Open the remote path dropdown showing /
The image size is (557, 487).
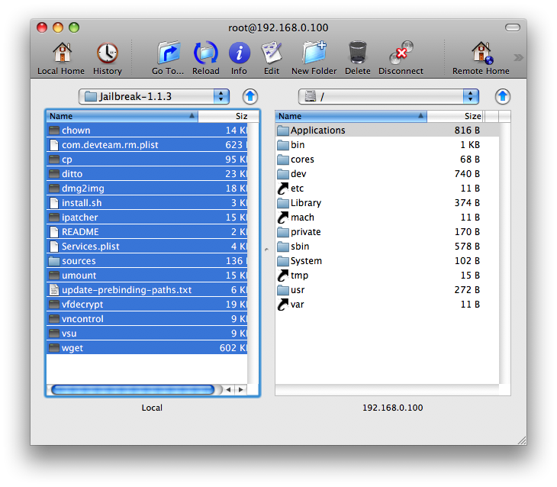click(x=388, y=96)
